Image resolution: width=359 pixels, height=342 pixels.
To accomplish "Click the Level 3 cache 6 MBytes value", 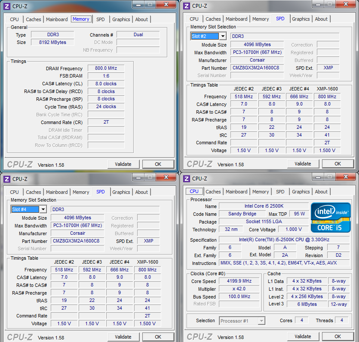I will click(x=307, y=304).
